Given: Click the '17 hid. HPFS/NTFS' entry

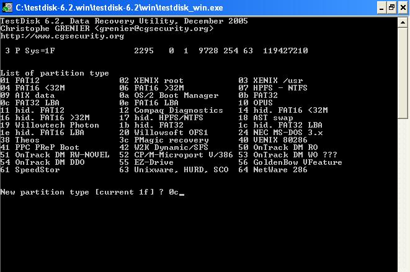Looking at the screenshot, I should (x=161, y=118).
